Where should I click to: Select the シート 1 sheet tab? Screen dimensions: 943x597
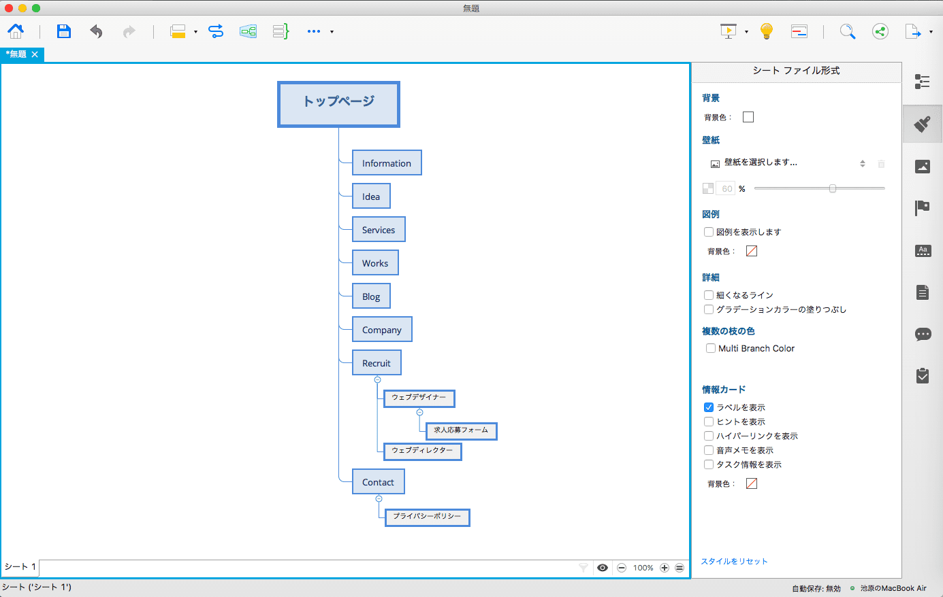20,567
